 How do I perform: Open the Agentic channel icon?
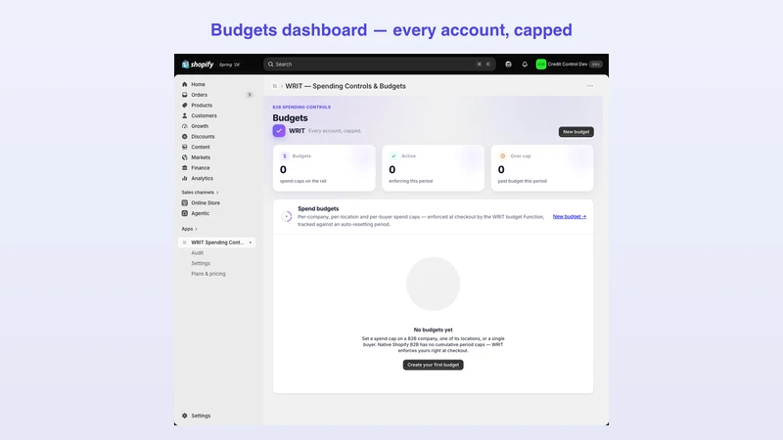click(x=185, y=213)
